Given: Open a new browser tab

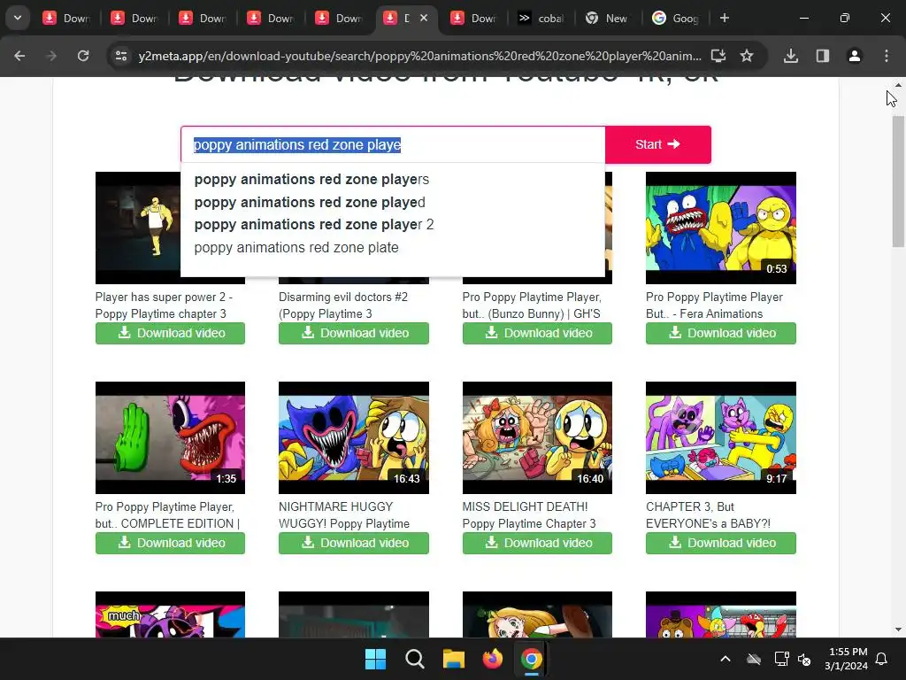Looking at the screenshot, I should point(725,18).
